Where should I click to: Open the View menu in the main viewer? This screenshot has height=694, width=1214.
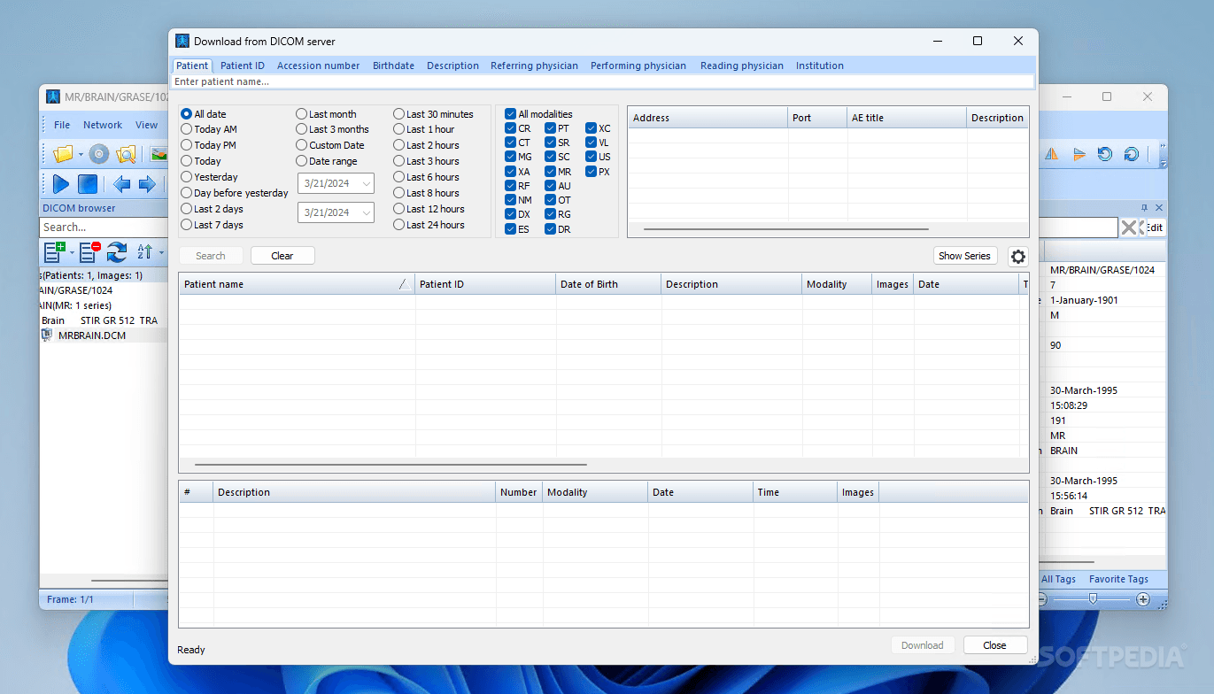click(x=146, y=125)
